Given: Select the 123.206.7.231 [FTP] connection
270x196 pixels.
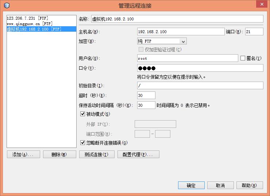Looking at the screenshot, I should point(41,18).
